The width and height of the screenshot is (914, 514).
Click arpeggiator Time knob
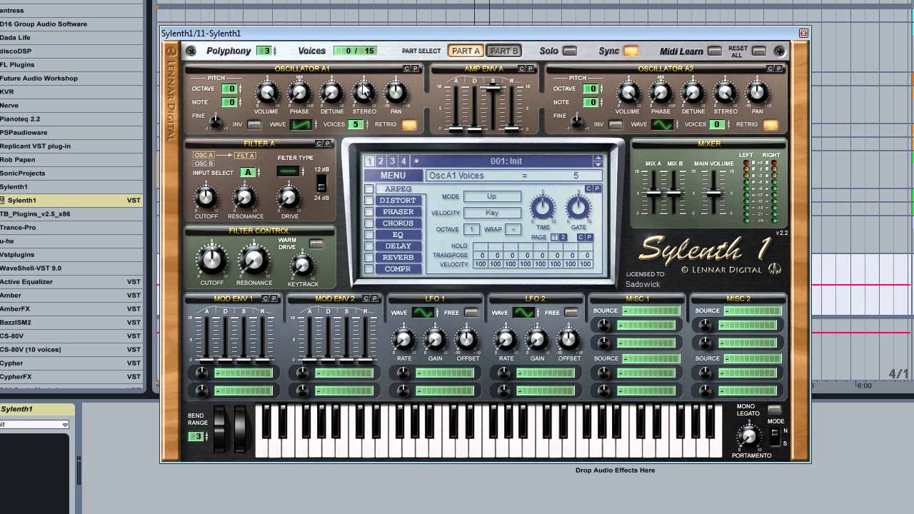click(543, 208)
